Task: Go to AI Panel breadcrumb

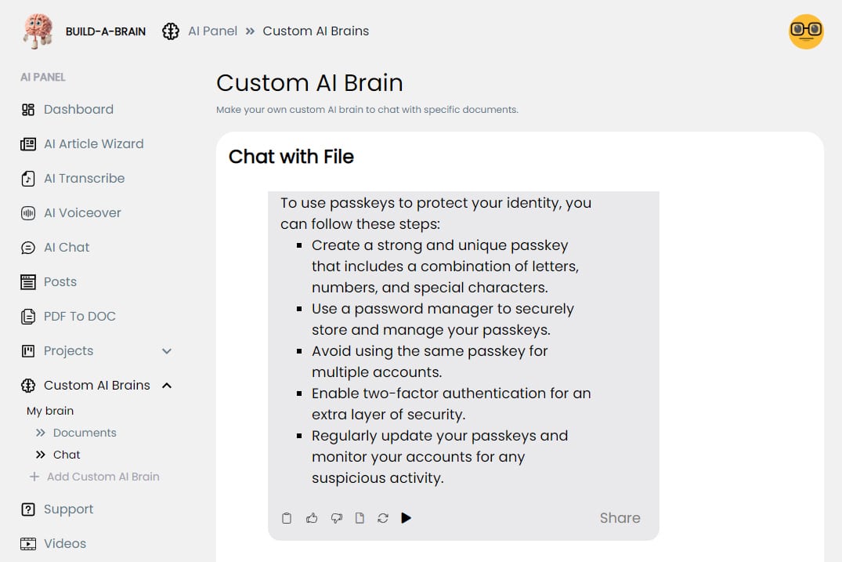Action: coord(211,31)
